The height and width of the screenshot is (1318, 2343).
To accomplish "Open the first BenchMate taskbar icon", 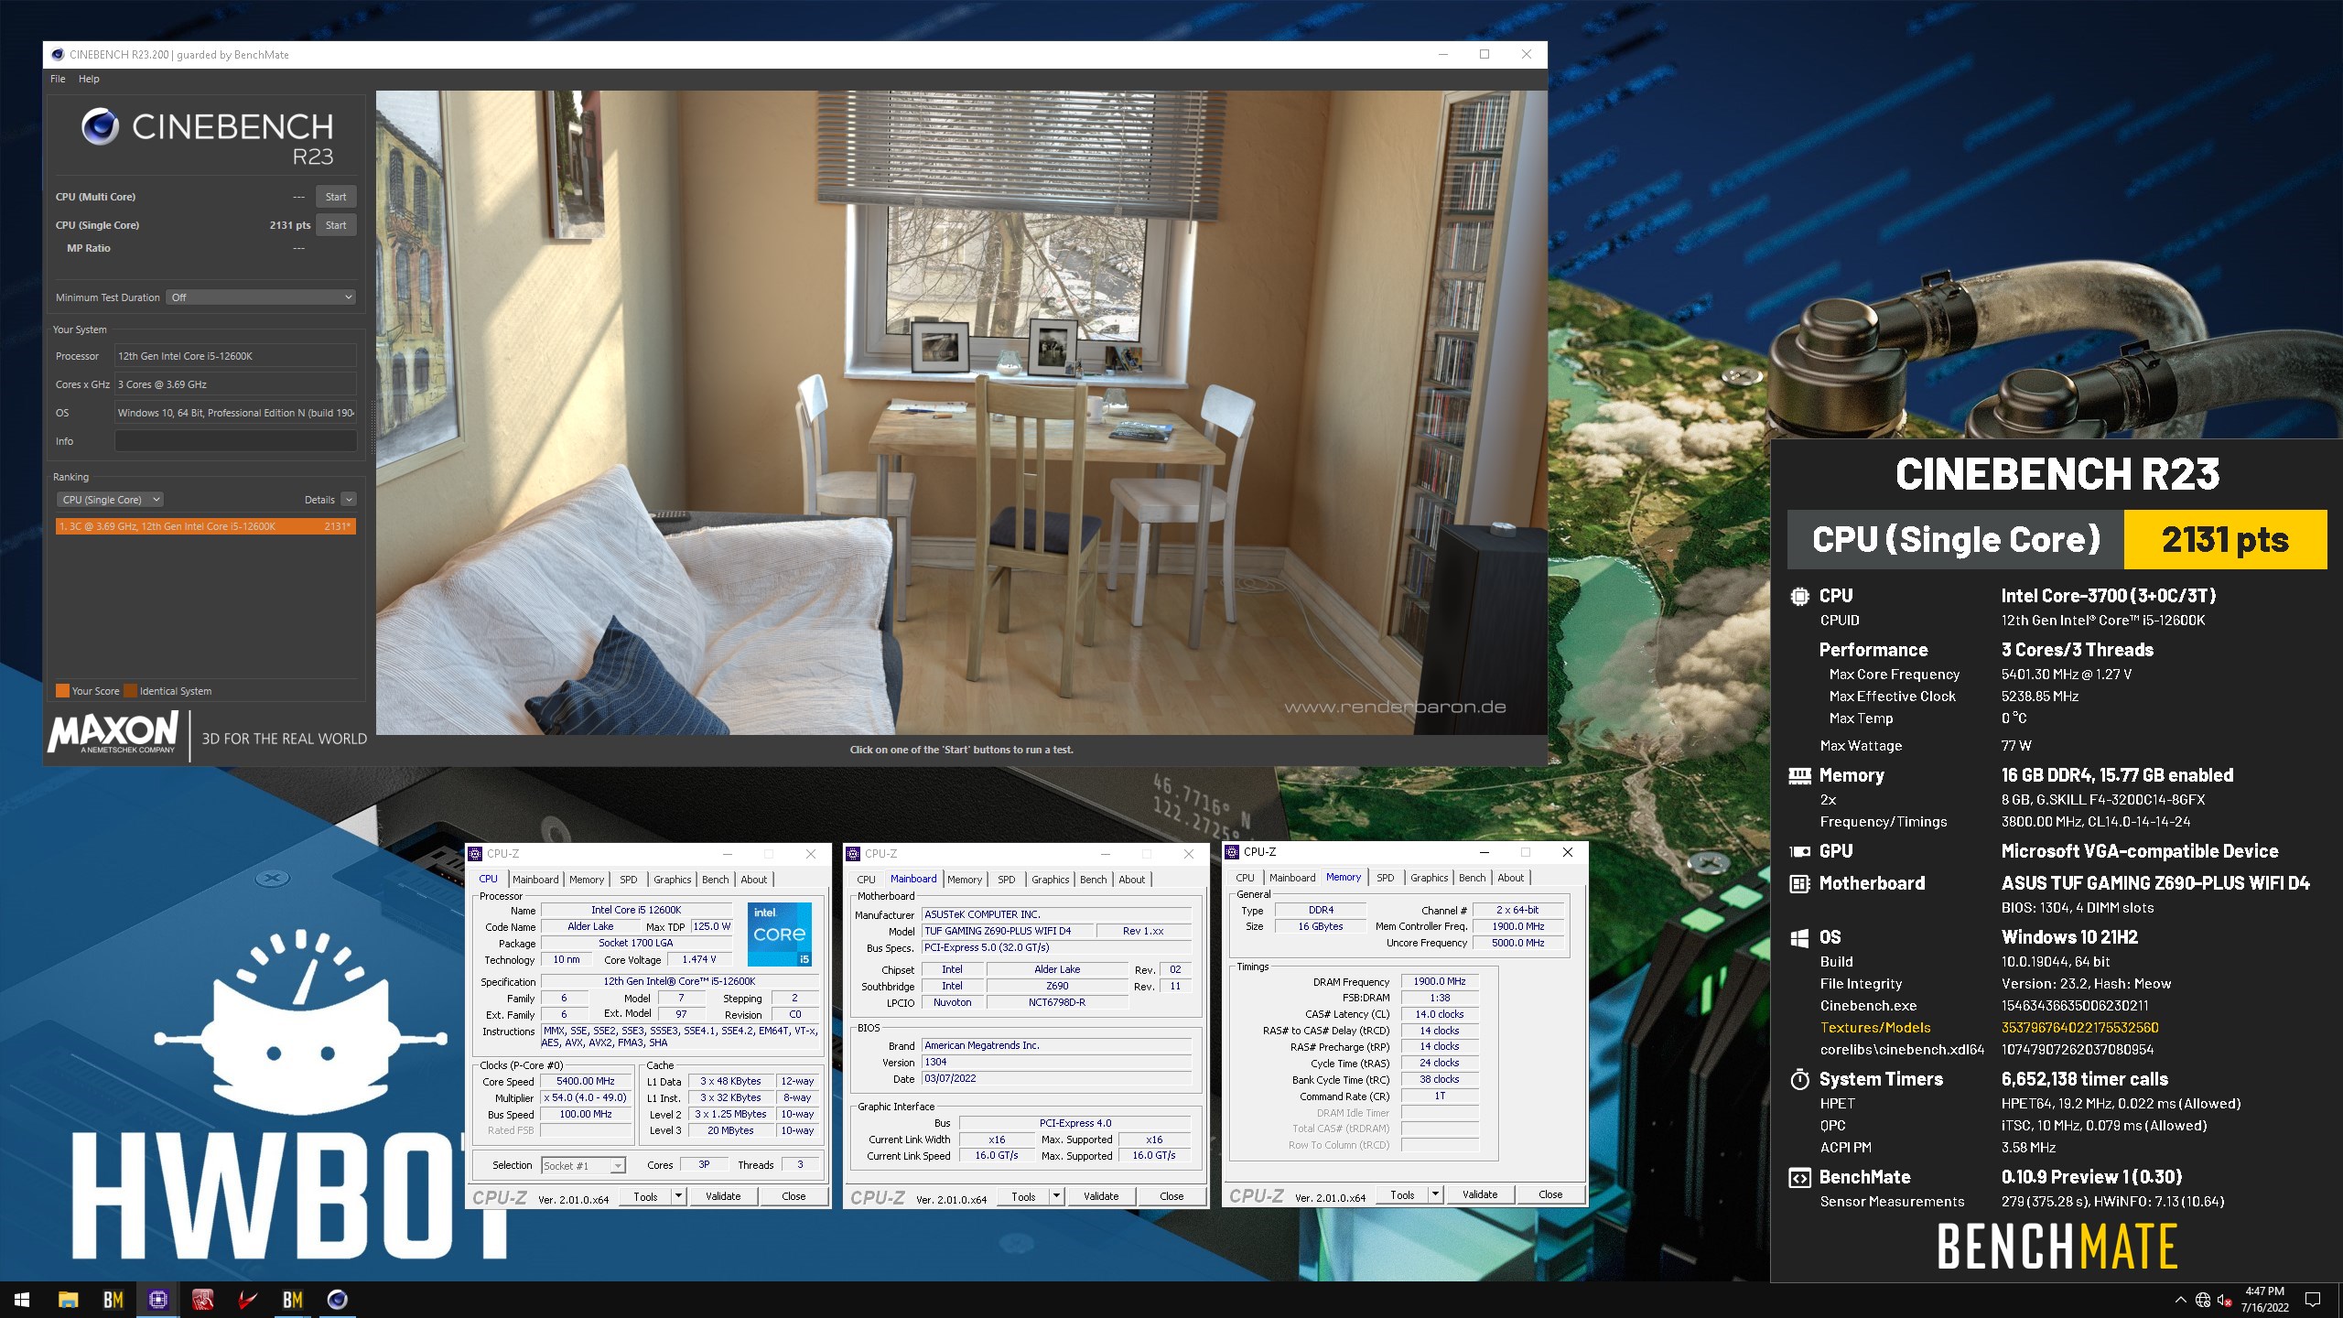I will pyautogui.click(x=113, y=1300).
